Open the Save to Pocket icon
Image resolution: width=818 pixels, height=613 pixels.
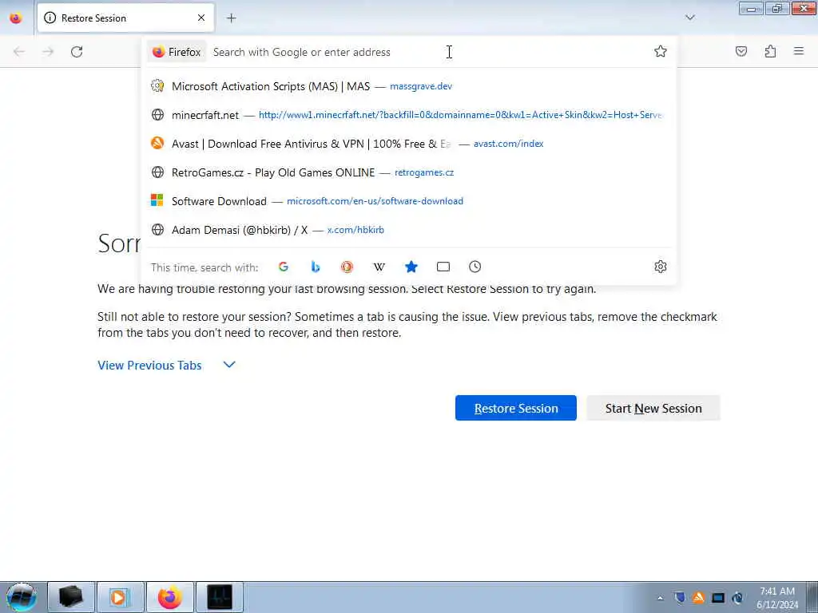coord(741,51)
